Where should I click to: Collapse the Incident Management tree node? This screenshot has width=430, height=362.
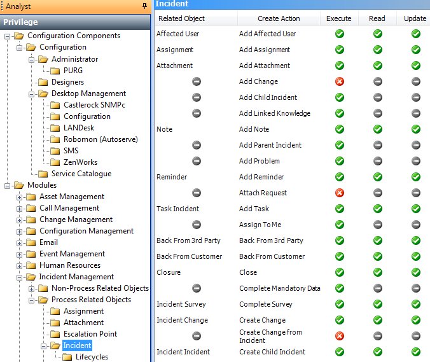pyautogui.click(x=19, y=277)
